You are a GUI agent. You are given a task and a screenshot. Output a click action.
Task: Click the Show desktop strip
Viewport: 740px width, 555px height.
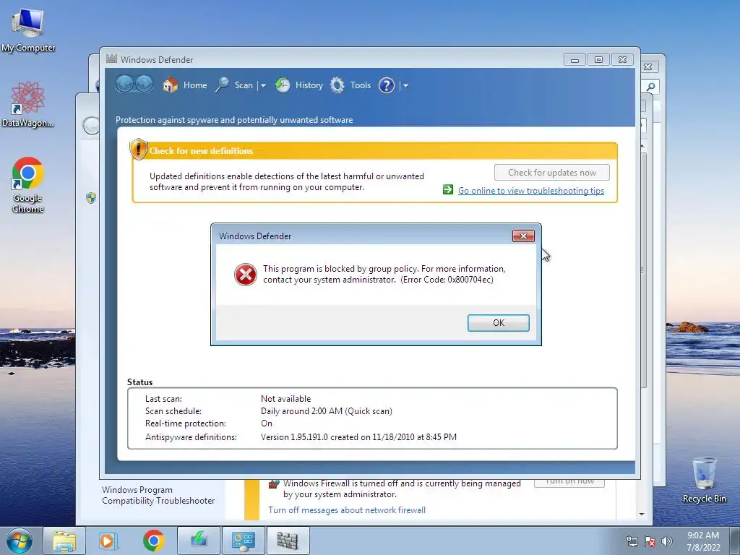pyautogui.click(x=734, y=541)
